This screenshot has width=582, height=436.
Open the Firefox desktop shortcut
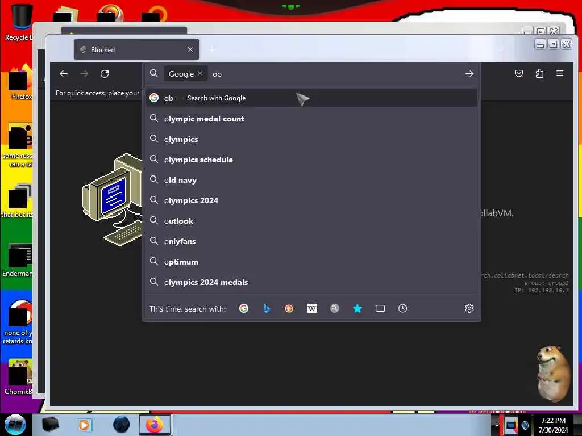pos(20,82)
